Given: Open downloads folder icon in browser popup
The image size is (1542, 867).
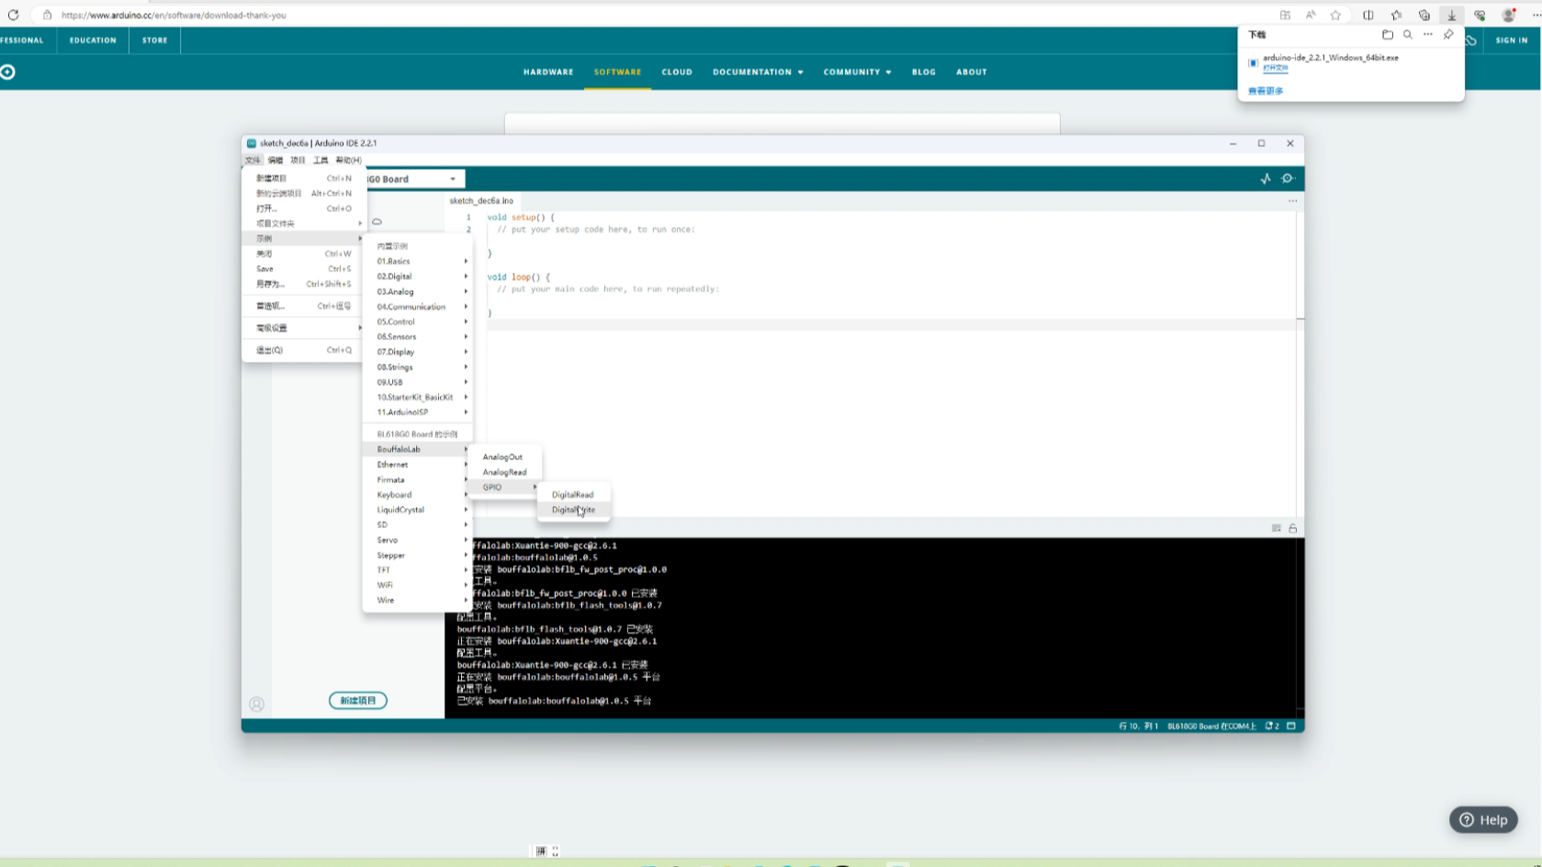Looking at the screenshot, I should [x=1388, y=35].
